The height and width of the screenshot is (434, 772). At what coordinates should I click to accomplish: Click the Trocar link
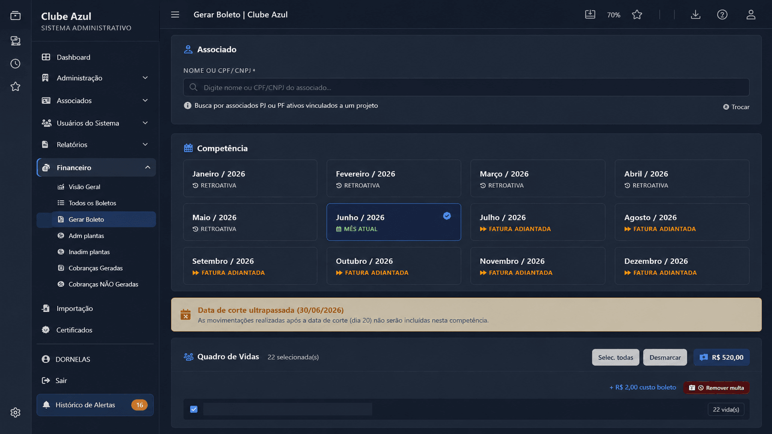pyautogui.click(x=736, y=107)
